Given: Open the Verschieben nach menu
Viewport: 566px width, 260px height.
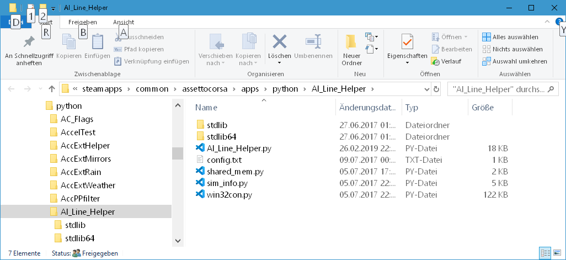Looking at the screenshot, I should coord(216,50).
